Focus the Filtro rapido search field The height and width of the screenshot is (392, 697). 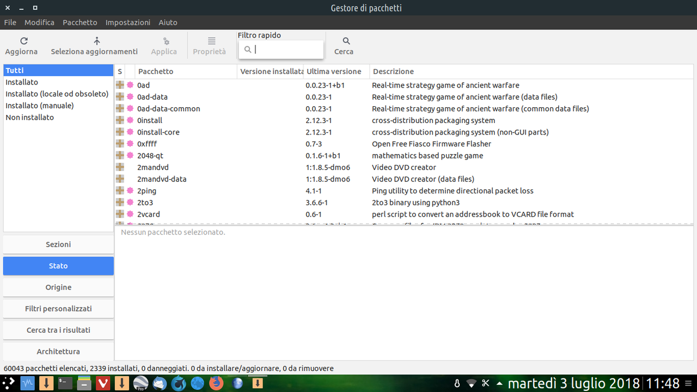281,50
